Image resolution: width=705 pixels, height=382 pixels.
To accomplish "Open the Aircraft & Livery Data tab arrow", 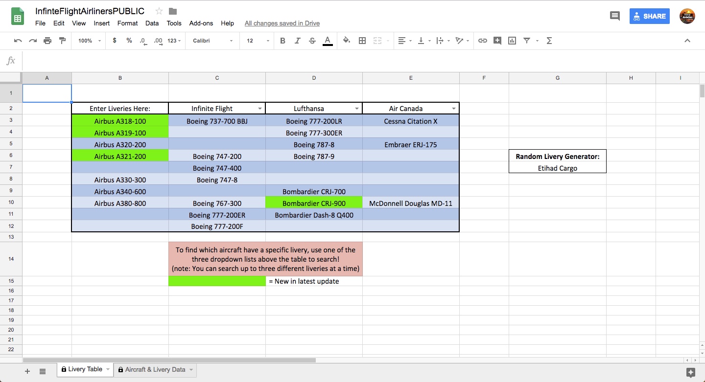I will pos(191,370).
